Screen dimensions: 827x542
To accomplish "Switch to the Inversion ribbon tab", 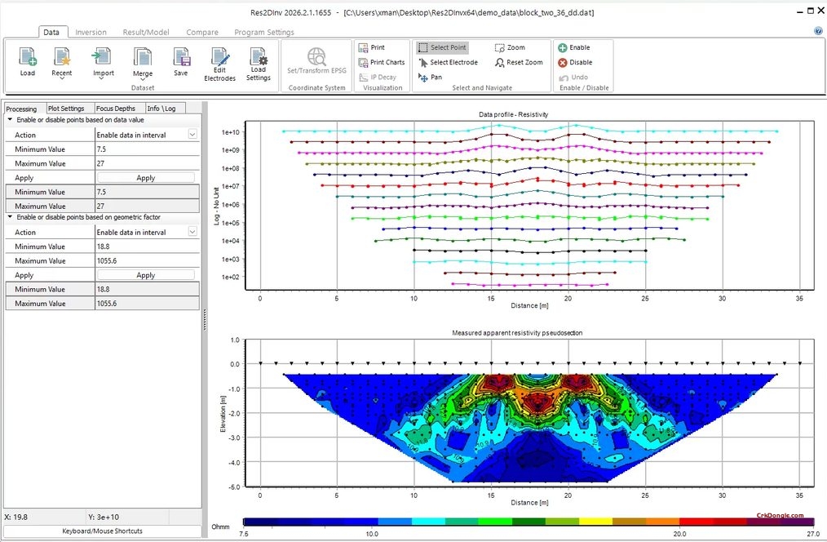I will [91, 32].
